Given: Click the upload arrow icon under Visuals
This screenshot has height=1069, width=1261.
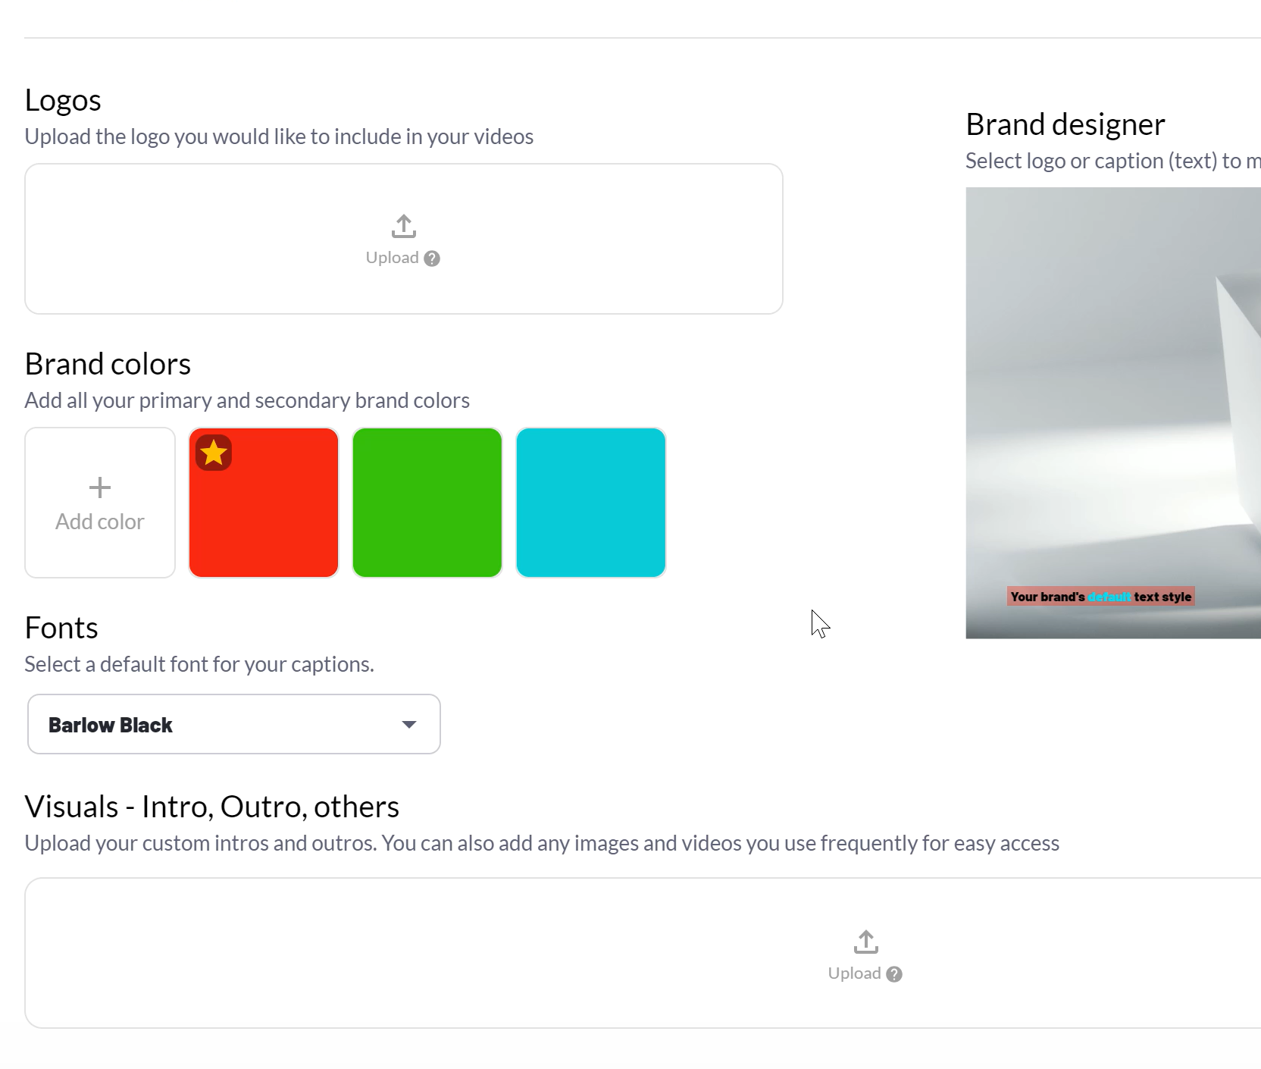Looking at the screenshot, I should (866, 942).
